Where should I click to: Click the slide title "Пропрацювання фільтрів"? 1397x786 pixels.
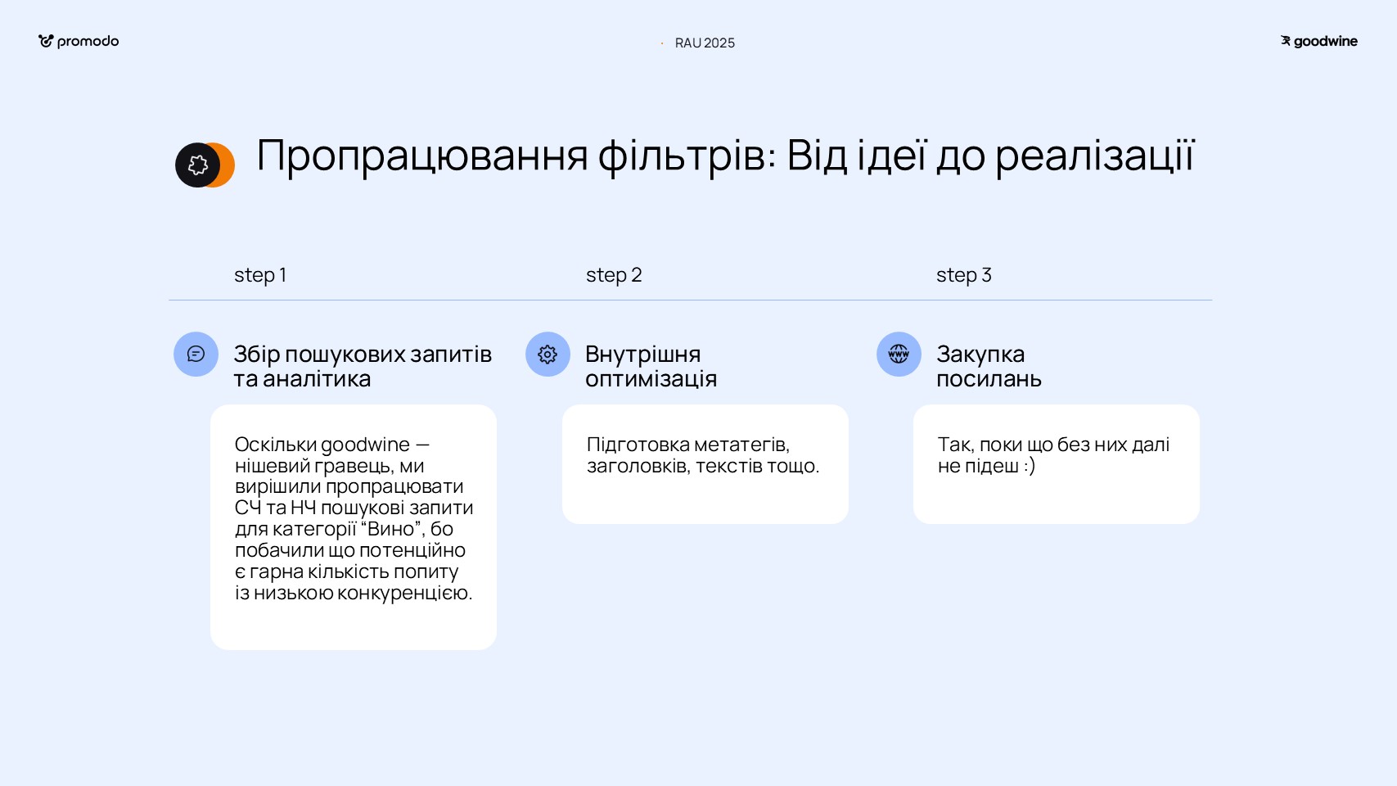[725, 156]
